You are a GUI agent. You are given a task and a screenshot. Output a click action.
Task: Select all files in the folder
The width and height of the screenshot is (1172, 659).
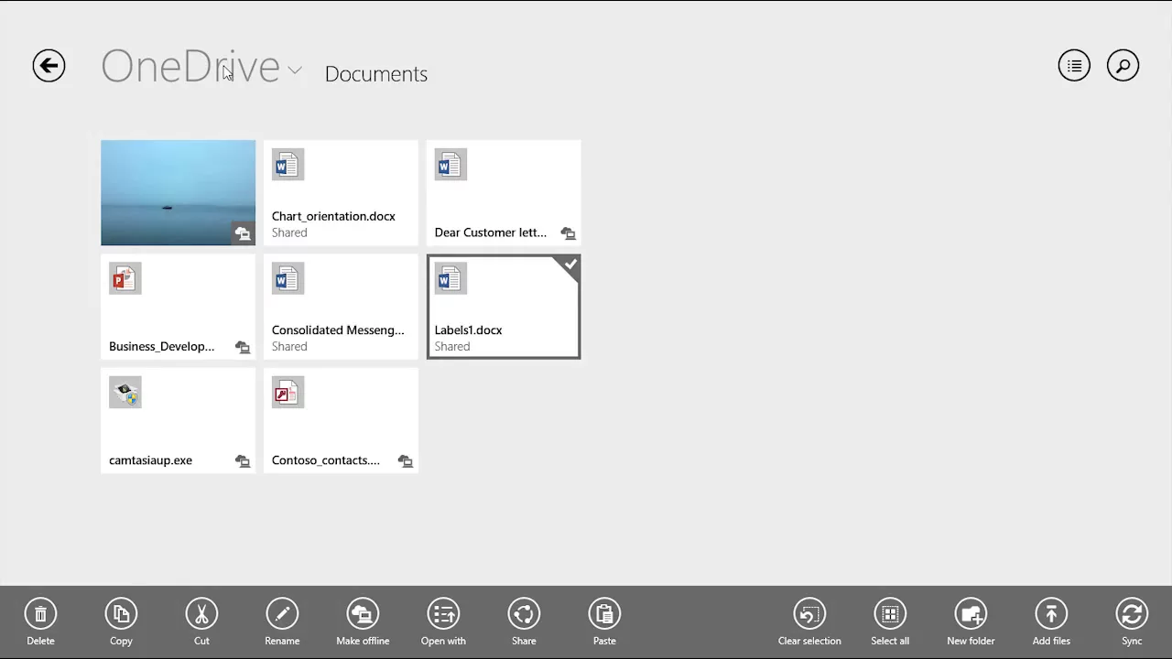pyautogui.click(x=890, y=622)
